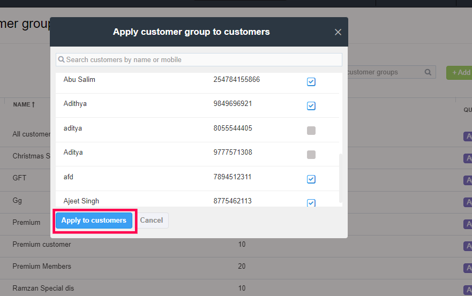Select the GFT group row
This screenshot has width=472, height=296.
point(20,178)
